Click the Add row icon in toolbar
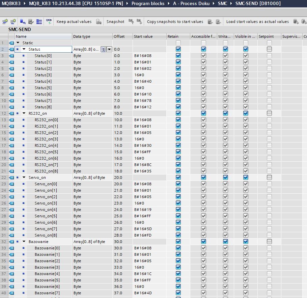 pyautogui.click(x=13, y=22)
